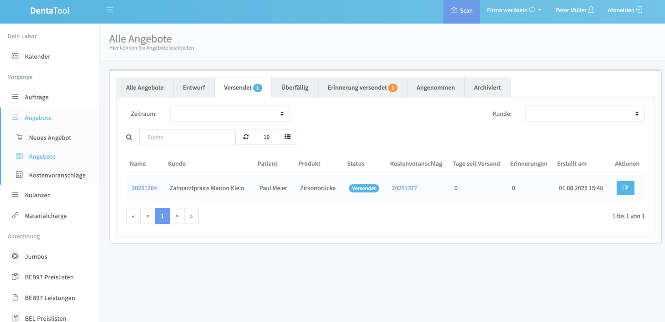665x322 pixels.
Task: Open Kostenvoranschlag link 20251377
Action: [x=404, y=188]
